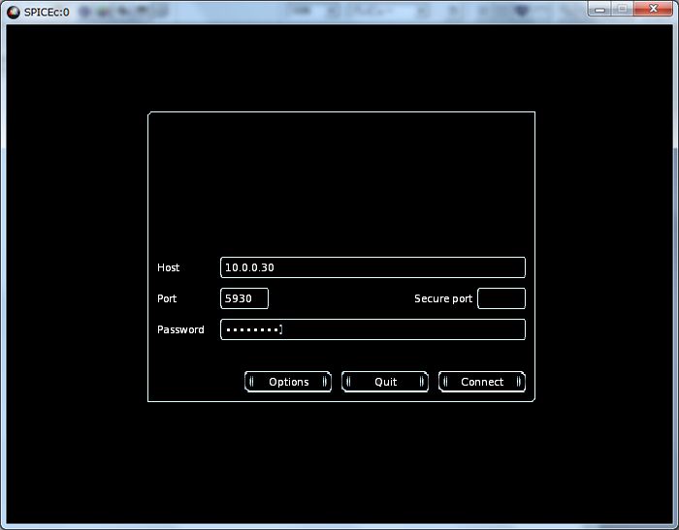This screenshot has width=679, height=530.
Task: Click the Password input field
Action: click(372, 329)
